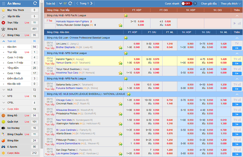
Task: Open the Cược nhanh help question mark
Action: 196,4
